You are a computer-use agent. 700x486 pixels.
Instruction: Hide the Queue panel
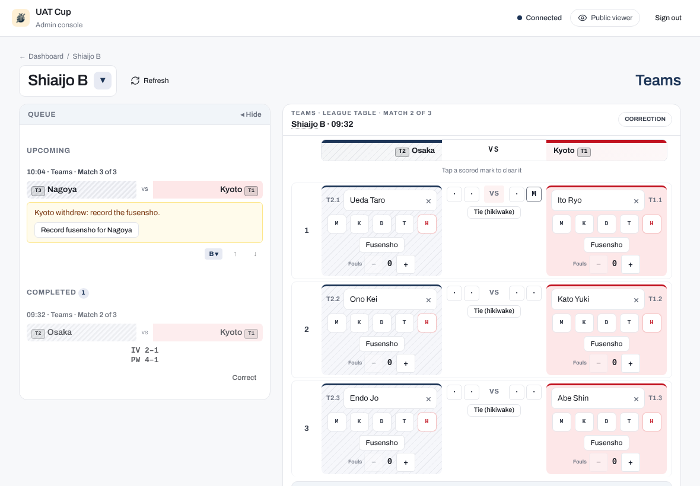(251, 114)
